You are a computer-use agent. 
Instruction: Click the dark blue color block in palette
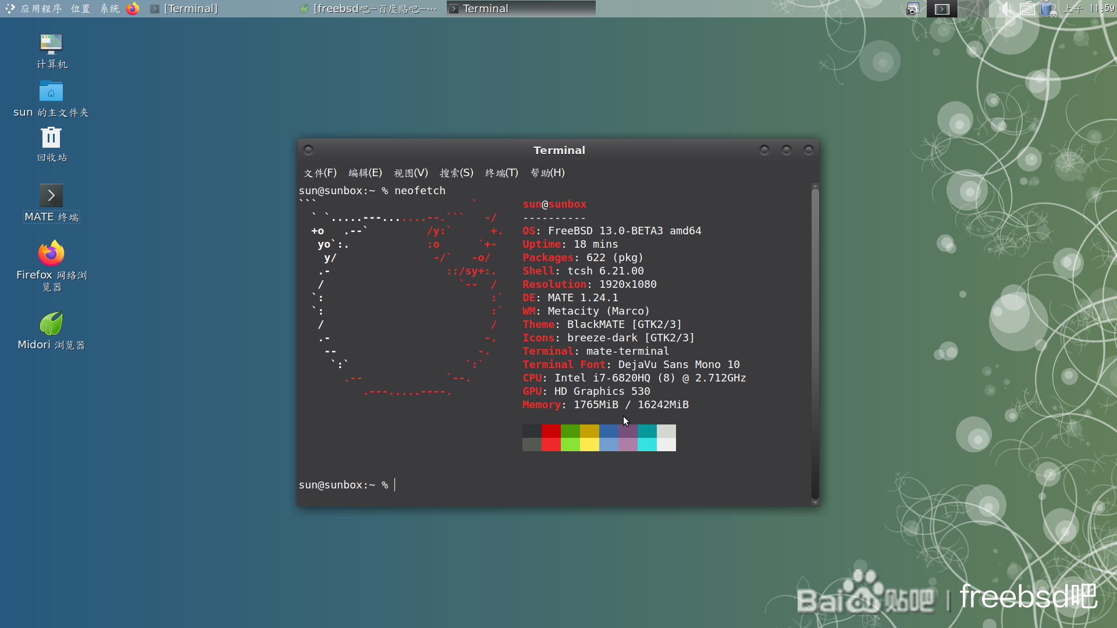click(x=609, y=431)
